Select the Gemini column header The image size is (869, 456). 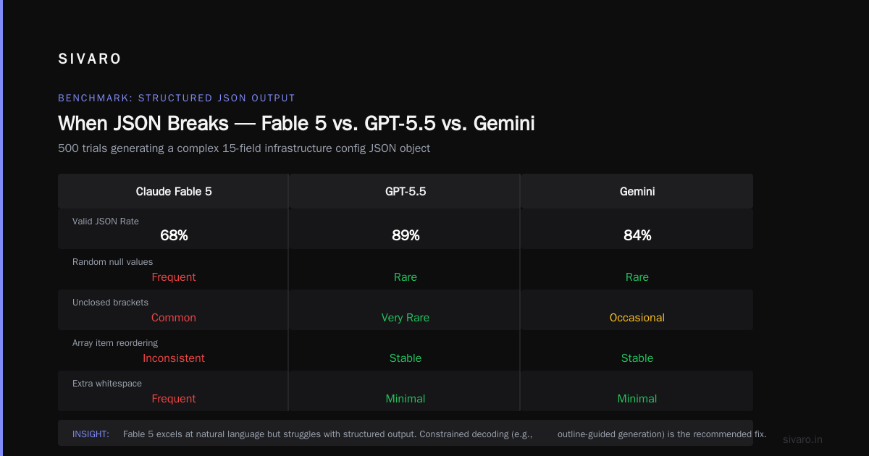[x=637, y=191]
